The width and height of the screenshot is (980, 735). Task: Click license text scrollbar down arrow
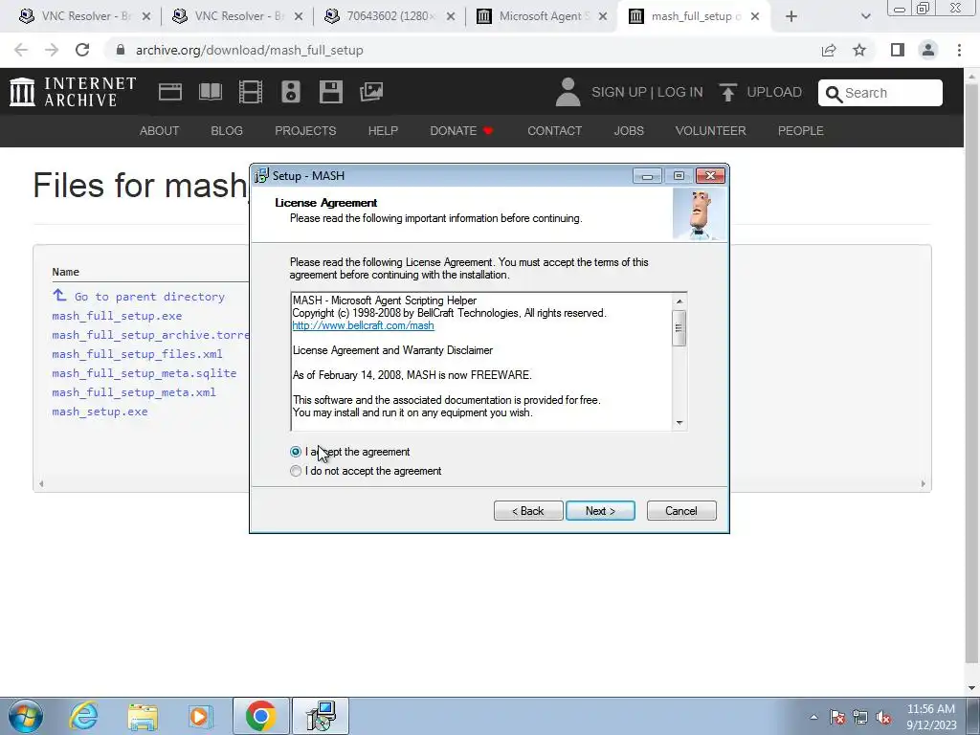(x=679, y=423)
